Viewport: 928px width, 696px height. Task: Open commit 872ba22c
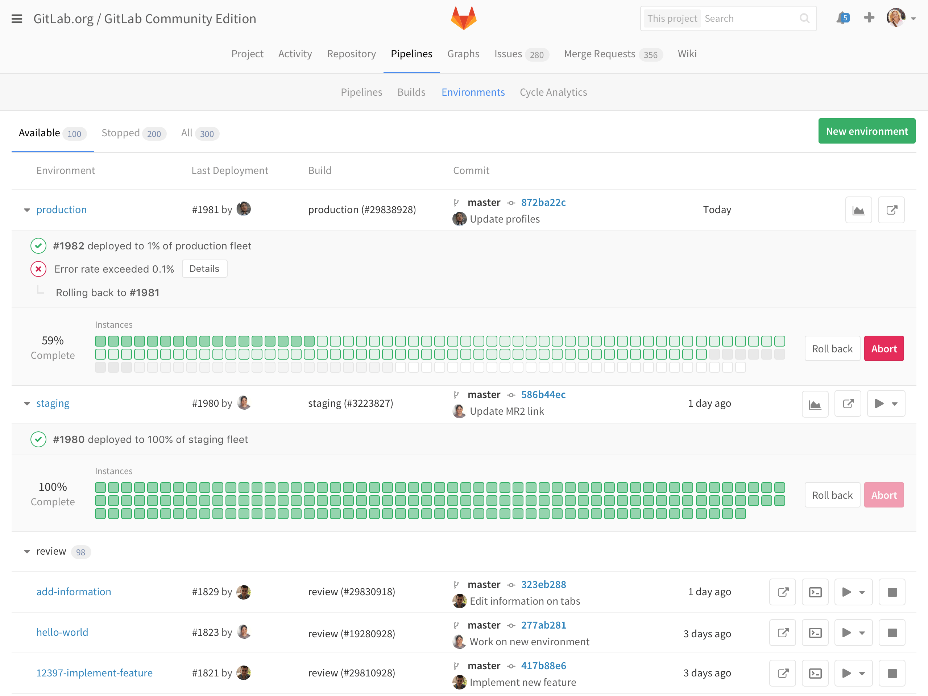tap(543, 203)
